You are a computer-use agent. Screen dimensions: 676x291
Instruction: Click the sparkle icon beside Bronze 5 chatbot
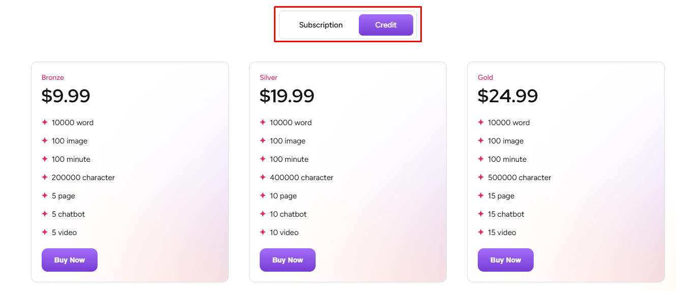pos(45,214)
